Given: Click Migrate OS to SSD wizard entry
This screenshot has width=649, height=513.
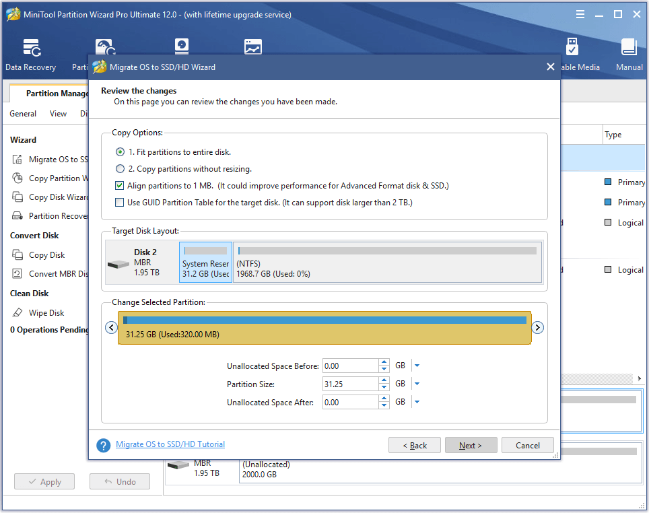Looking at the screenshot, I should tap(50, 160).
